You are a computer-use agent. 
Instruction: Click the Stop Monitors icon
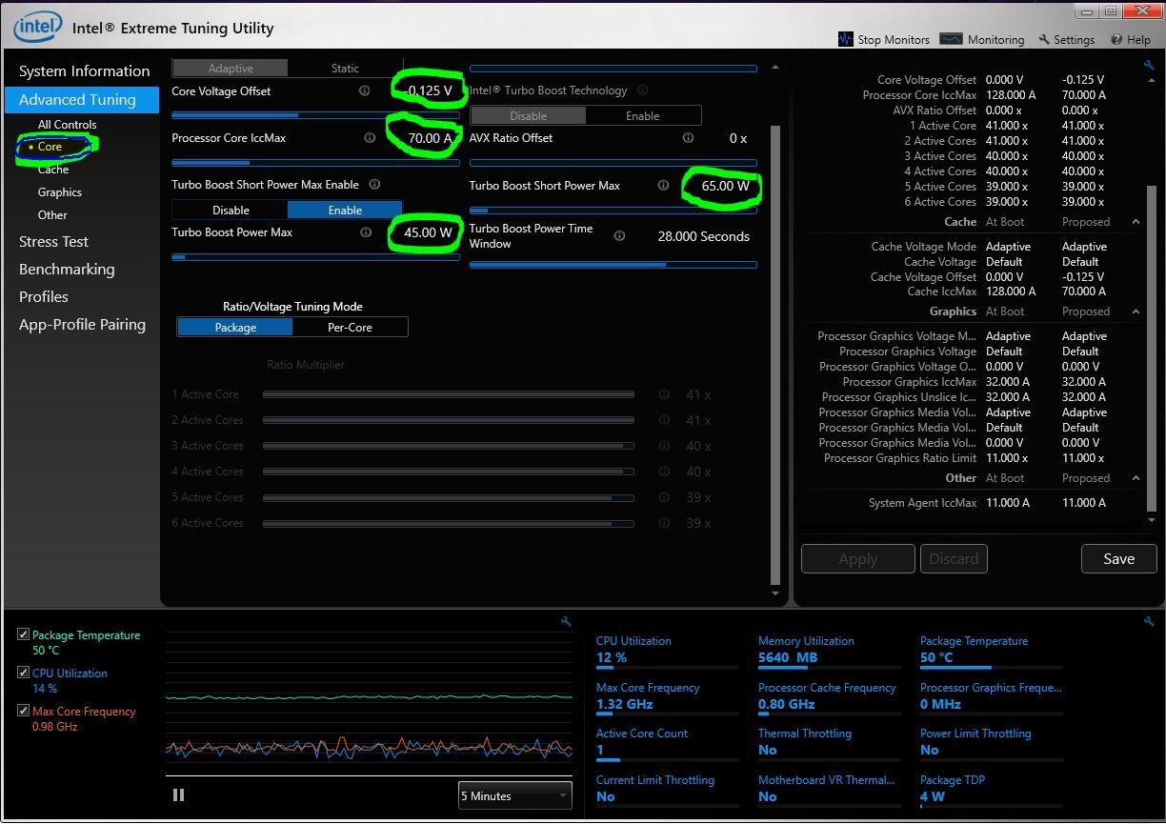click(845, 39)
